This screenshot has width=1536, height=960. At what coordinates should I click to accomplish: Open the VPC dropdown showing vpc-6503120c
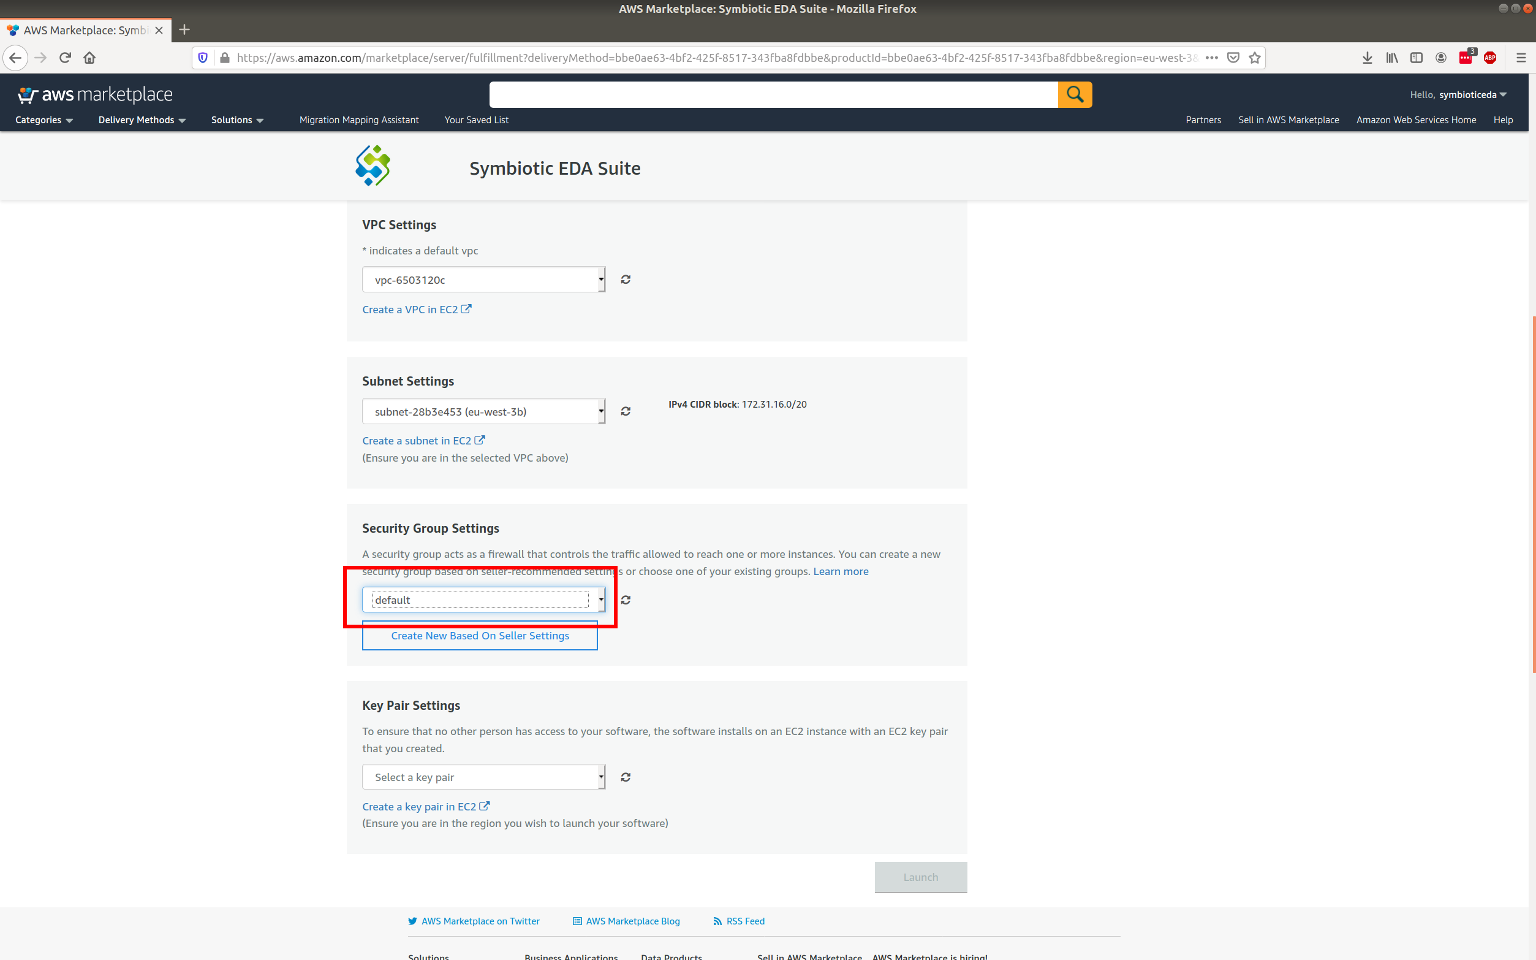(x=483, y=280)
